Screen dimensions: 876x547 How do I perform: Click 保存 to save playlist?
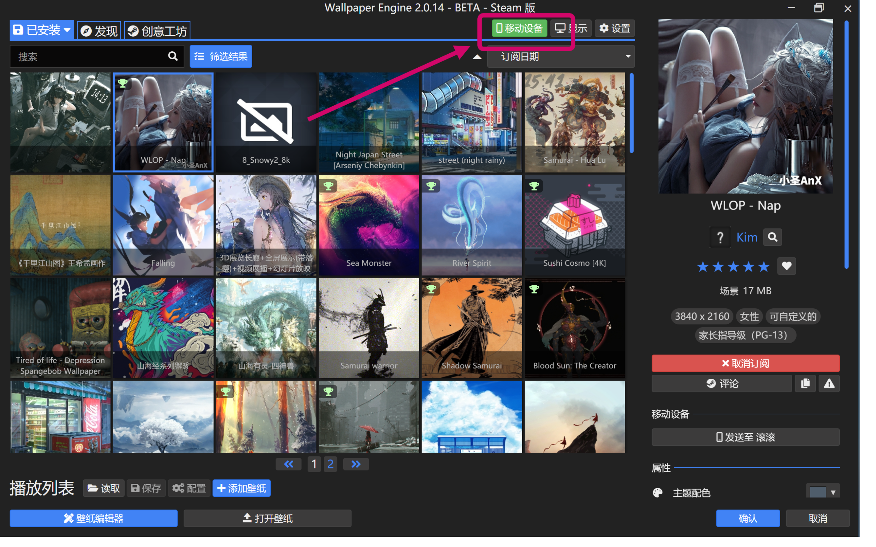coord(146,489)
